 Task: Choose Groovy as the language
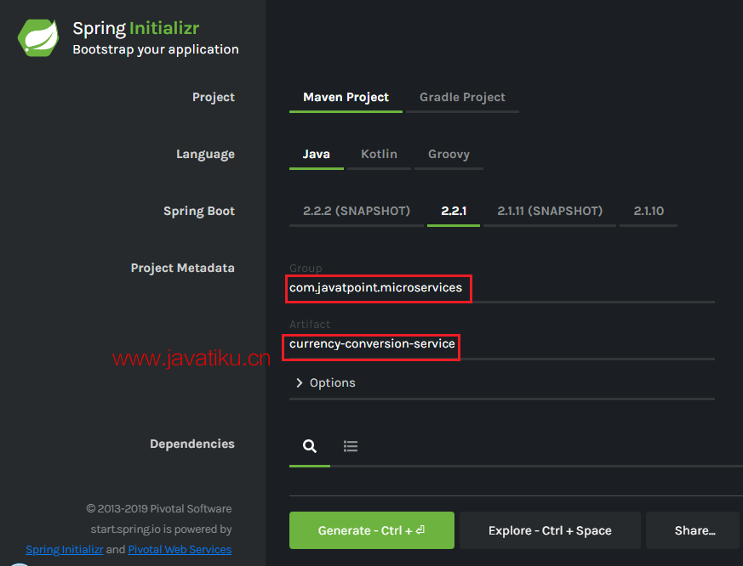click(x=449, y=155)
